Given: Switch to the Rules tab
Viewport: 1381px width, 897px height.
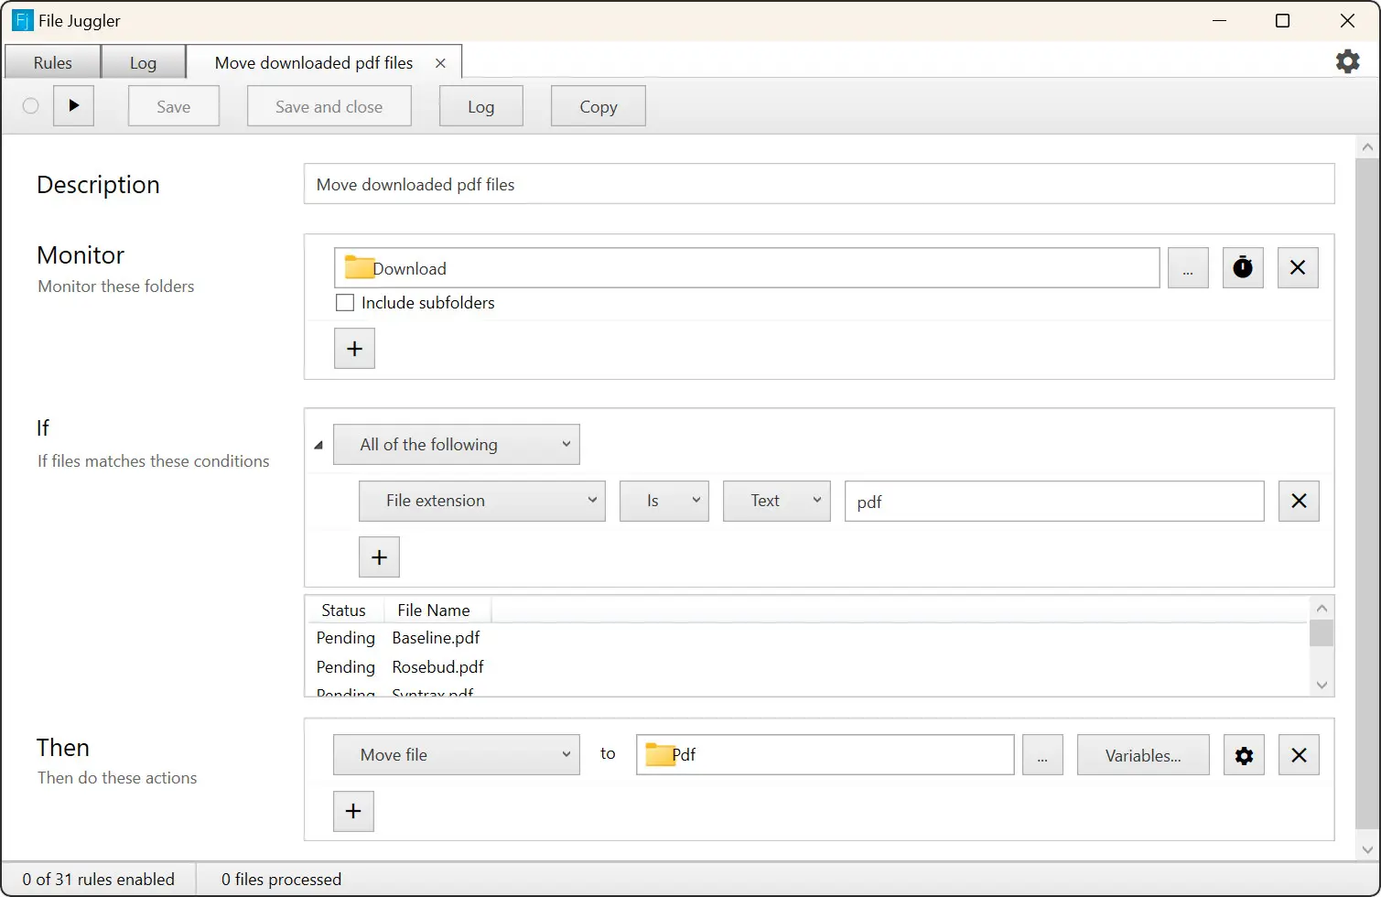Looking at the screenshot, I should (x=52, y=62).
